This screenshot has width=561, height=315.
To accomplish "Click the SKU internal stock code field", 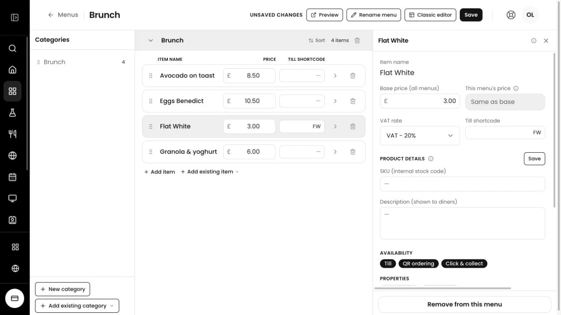I will (x=462, y=184).
